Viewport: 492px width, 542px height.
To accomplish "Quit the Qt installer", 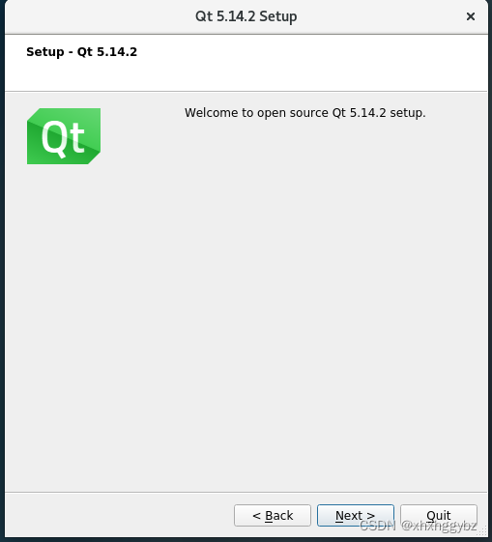I will [x=439, y=515].
